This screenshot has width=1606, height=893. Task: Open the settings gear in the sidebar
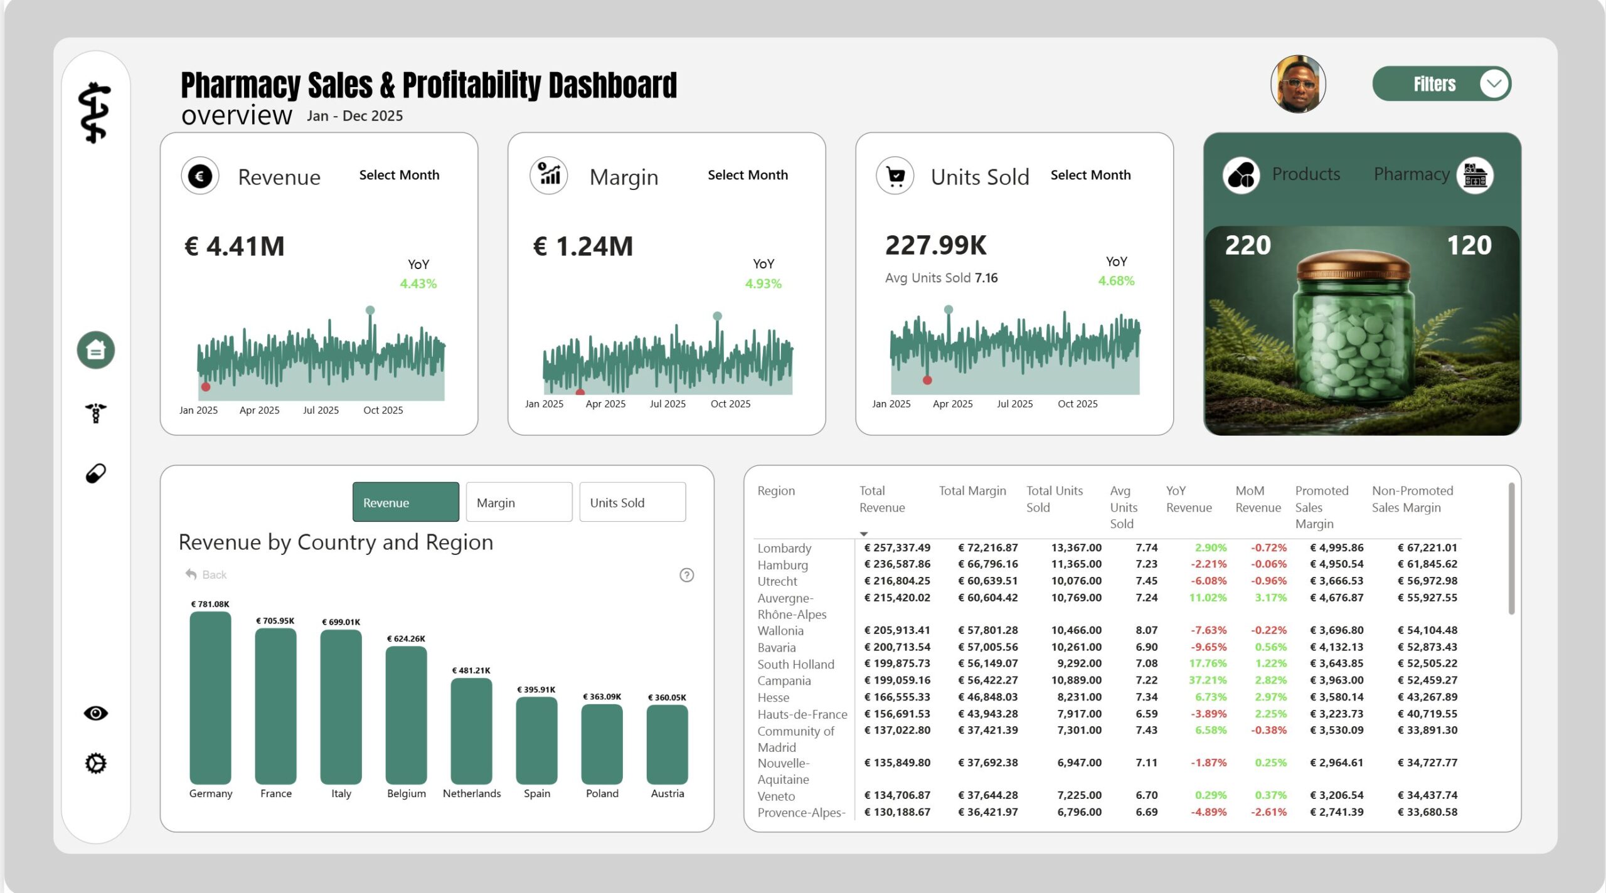point(95,763)
